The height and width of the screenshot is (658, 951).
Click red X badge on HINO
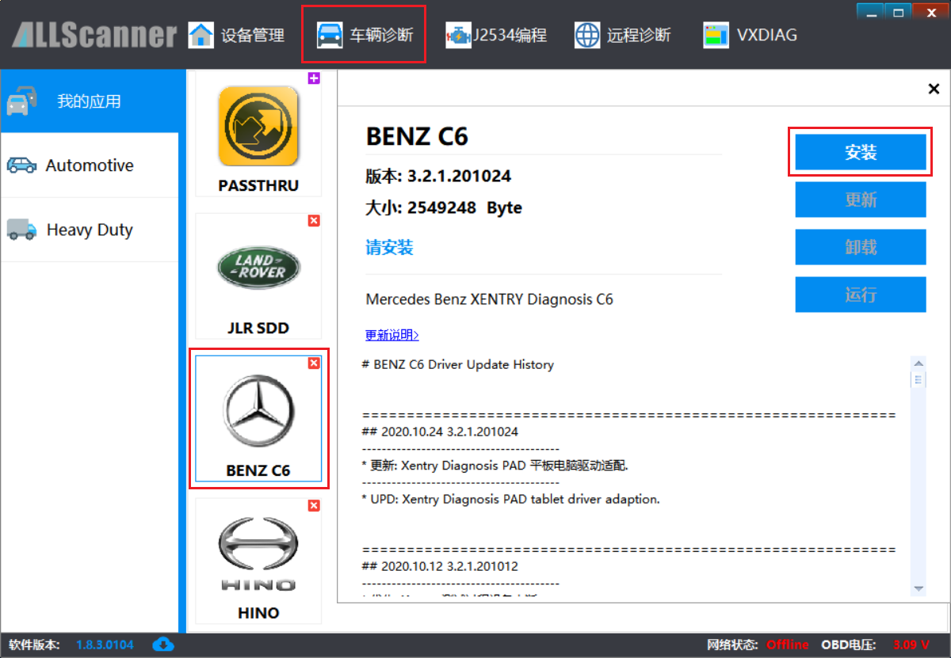point(314,505)
